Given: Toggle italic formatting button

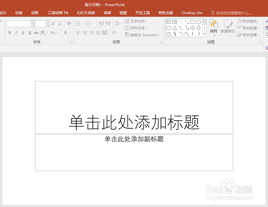Looking at the screenshot, I should [x=16, y=32].
